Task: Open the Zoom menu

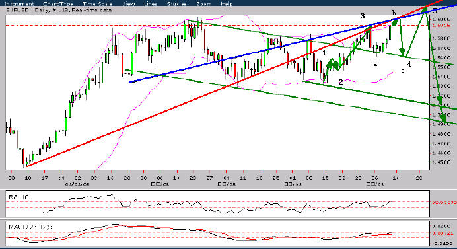Action: click(203, 4)
